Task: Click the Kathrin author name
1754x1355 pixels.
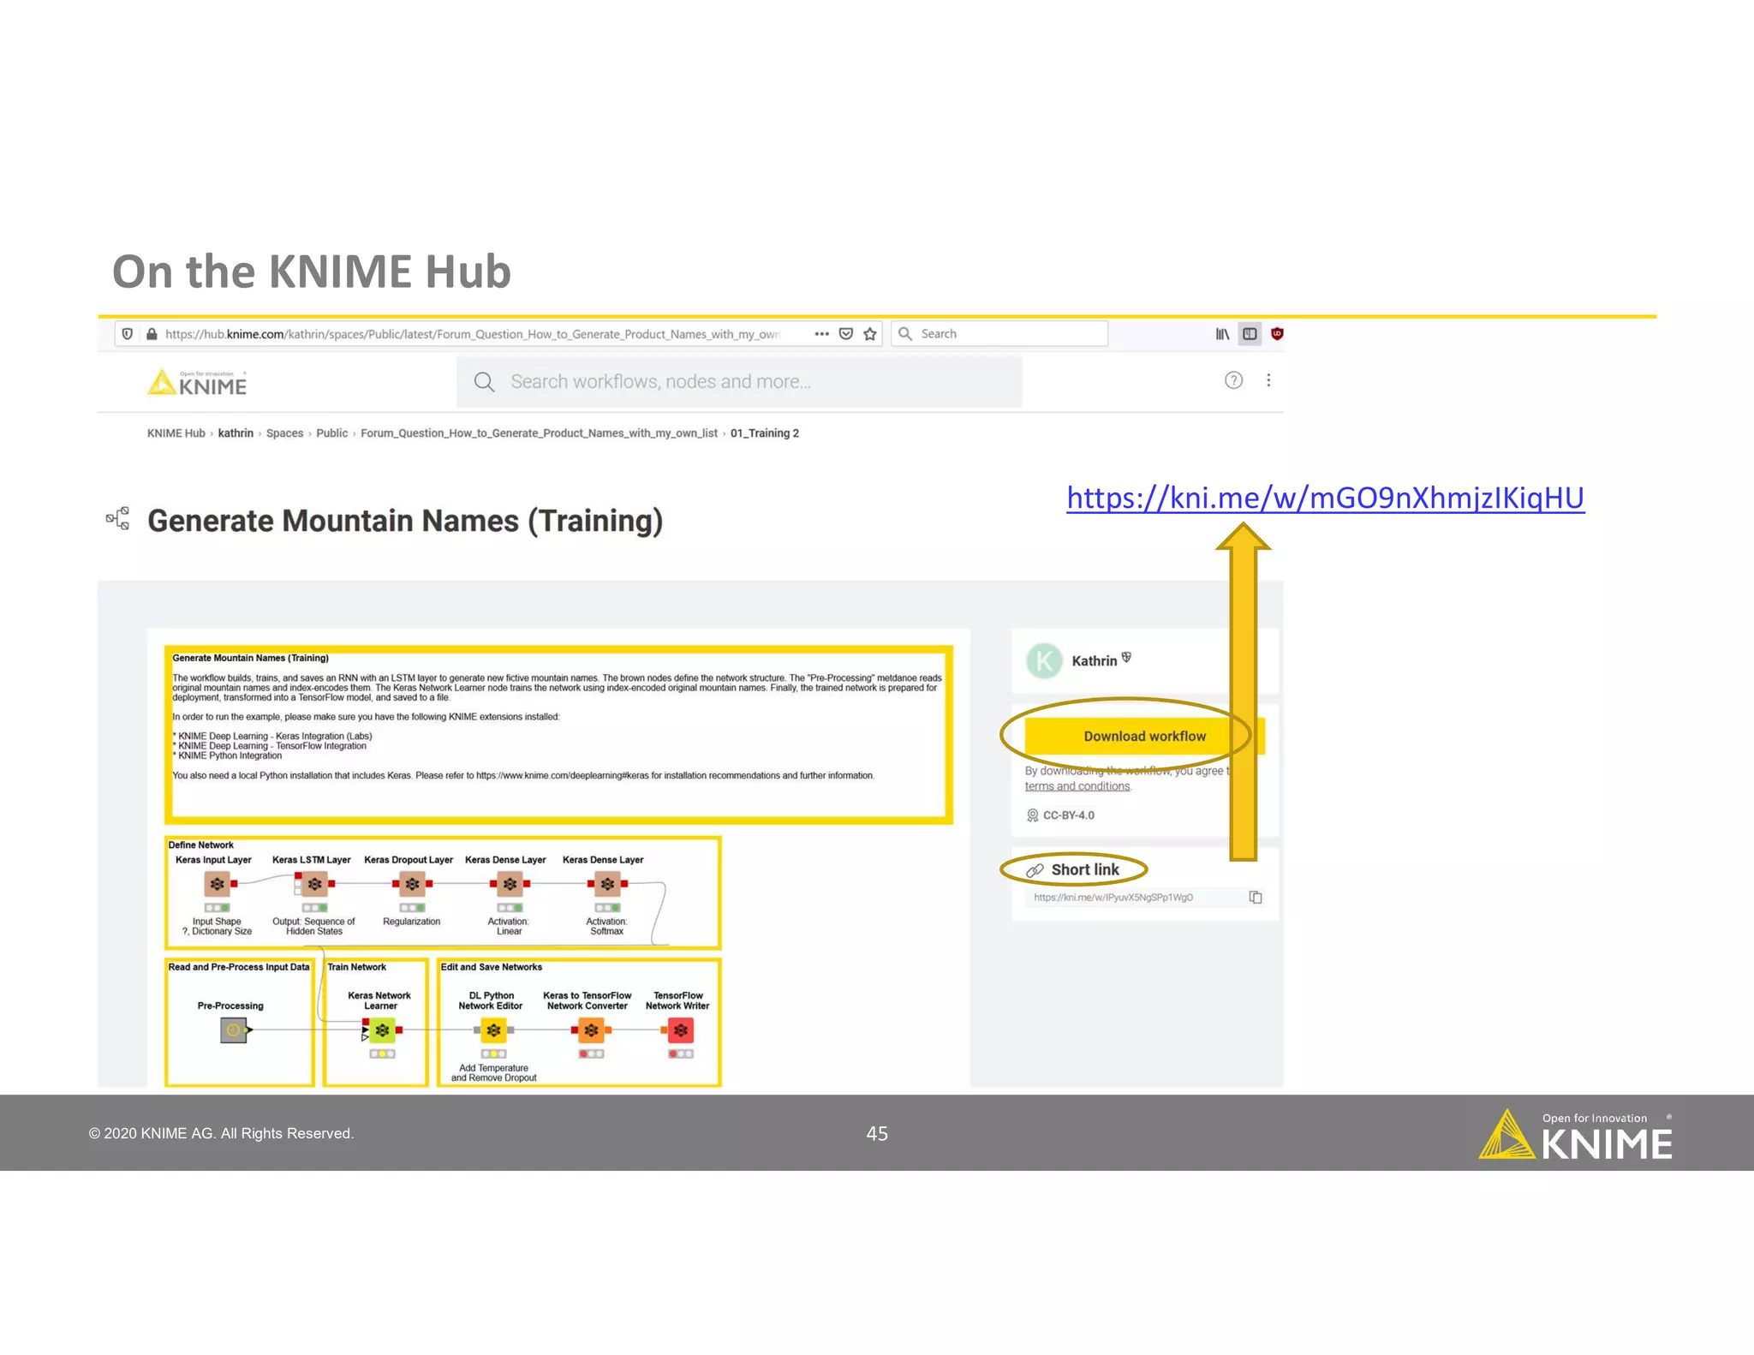Action: [x=1095, y=660]
